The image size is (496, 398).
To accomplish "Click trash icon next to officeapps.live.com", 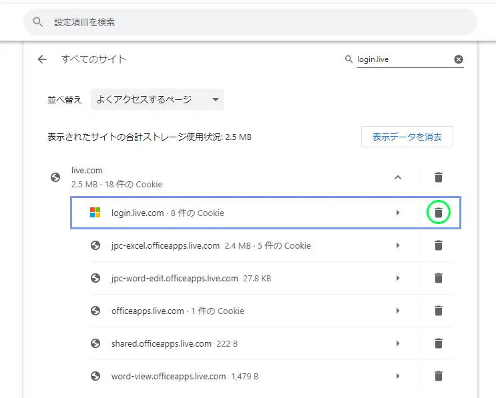I will click(439, 311).
